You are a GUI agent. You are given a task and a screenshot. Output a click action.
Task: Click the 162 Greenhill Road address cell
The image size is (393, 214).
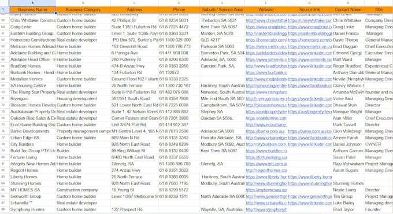tap(134, 46)
